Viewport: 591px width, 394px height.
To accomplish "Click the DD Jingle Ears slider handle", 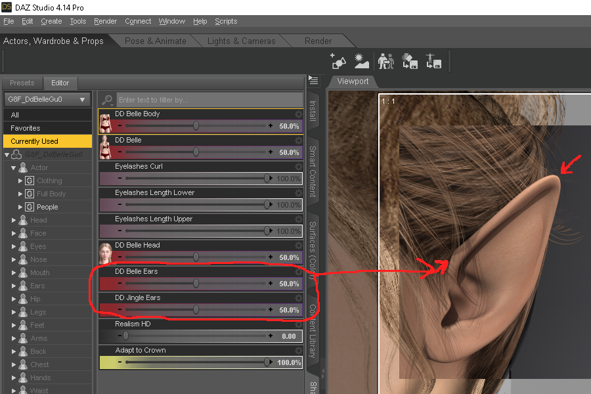I will pyautogui.click(x=196, y=309).
